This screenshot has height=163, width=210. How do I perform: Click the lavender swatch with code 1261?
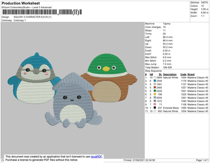(155, 98)
